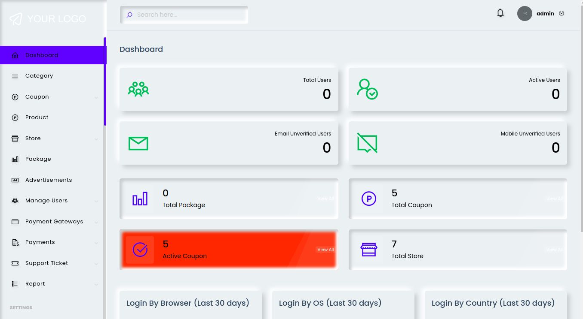The height and width of the screenshot is (319, 583).
Task: Click the Email Unverified envelope icon
Action: pos(138,143)
